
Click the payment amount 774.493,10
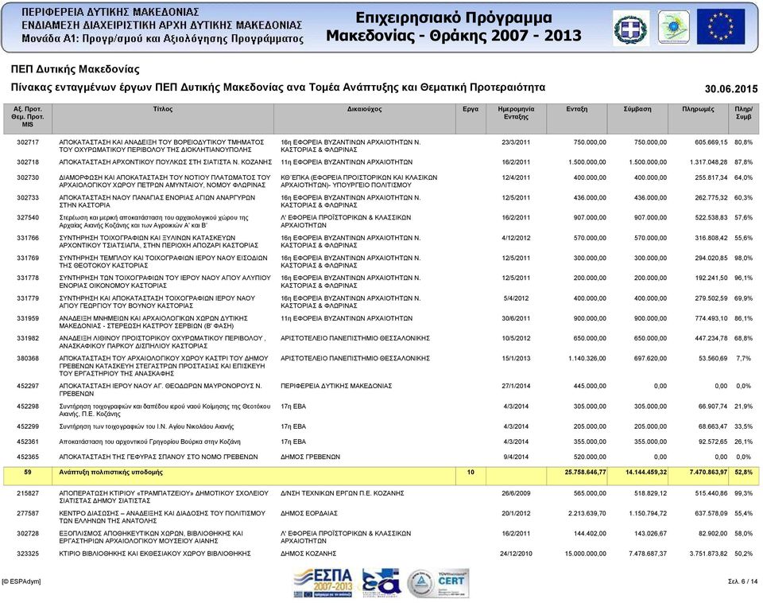pyautogui.click(x=711, y=318)
